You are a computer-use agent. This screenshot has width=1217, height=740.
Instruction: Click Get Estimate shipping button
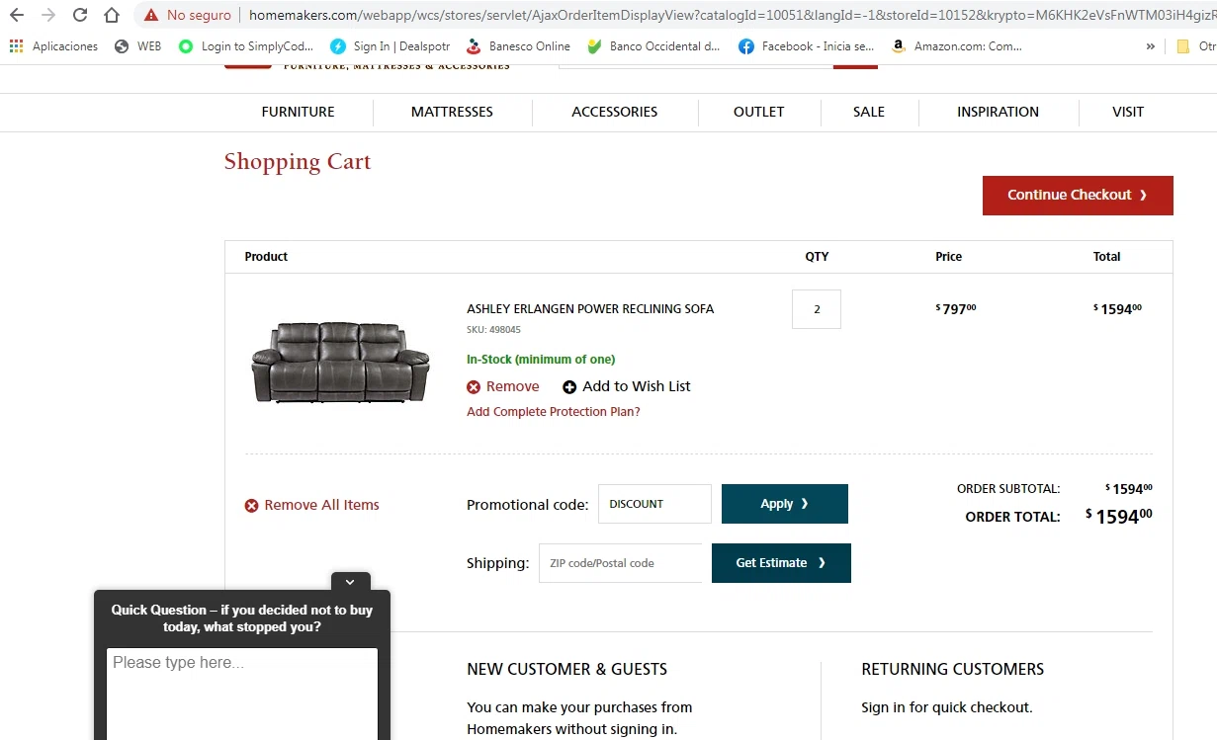(x=781, y=563)
